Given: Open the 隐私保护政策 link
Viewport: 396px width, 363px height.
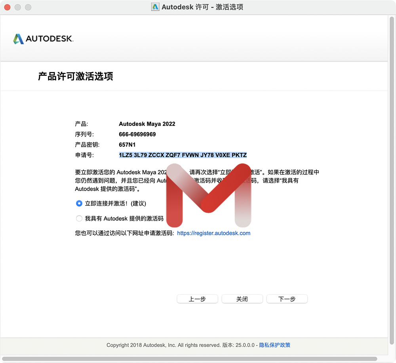Looking at the screenshot, I should point(274,345).
